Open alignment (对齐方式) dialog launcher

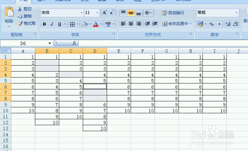[191, 34]
